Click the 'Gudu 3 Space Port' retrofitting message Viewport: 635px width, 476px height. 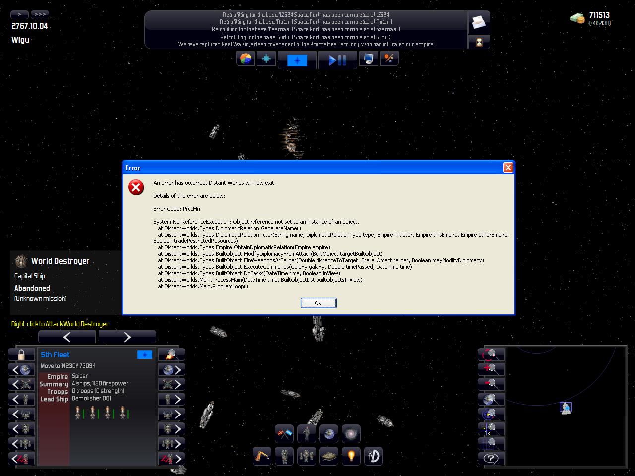(x=306, y=37)
